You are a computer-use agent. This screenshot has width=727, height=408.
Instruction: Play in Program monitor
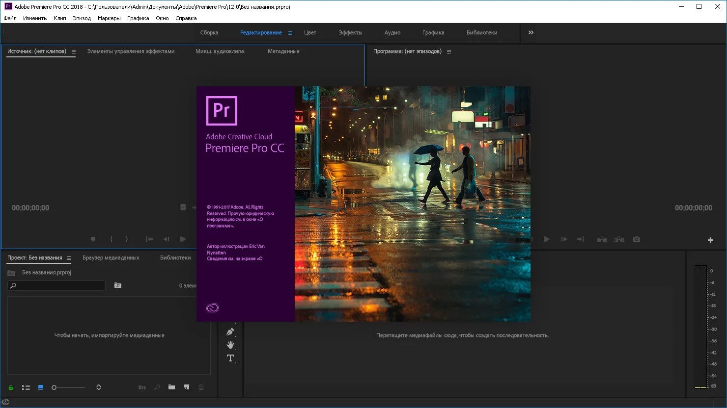click(546, 239)
